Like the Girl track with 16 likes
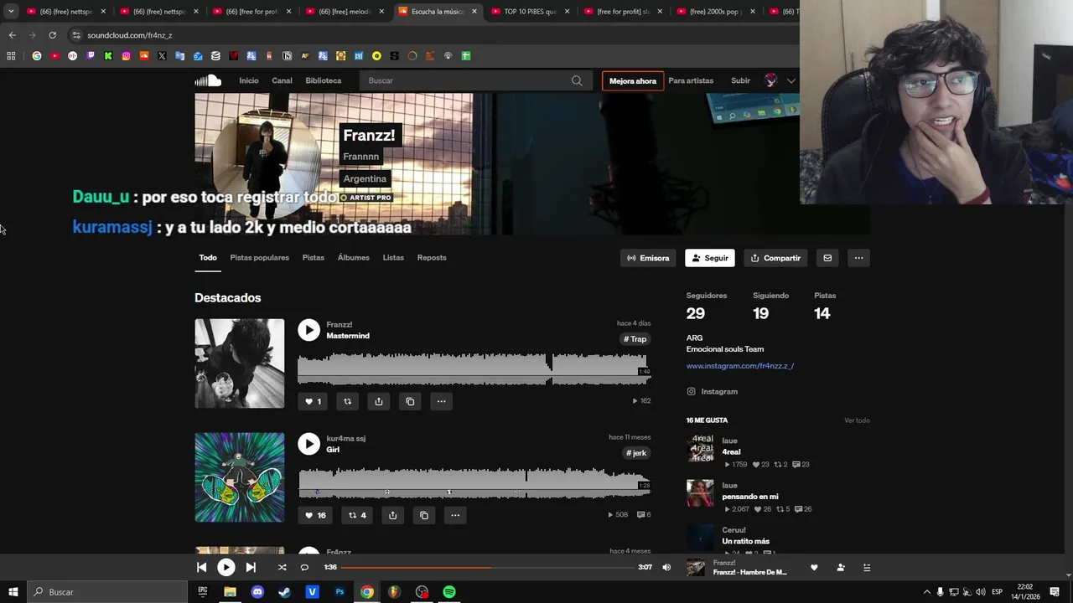The width and height of the screenshot is (1073, 603). 315,515
